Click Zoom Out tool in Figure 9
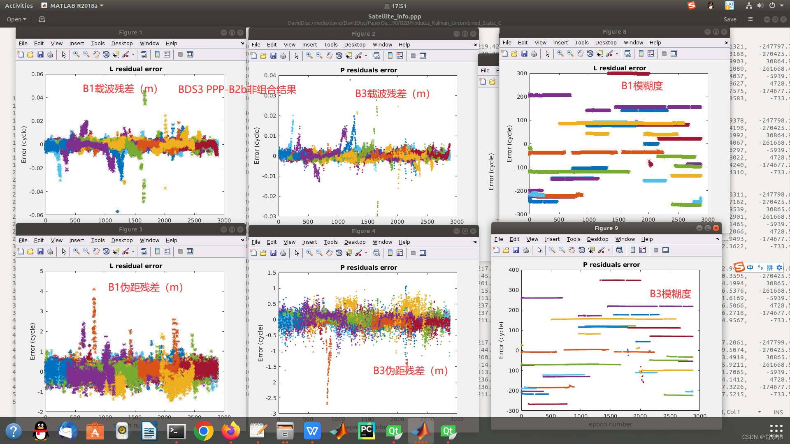Viewport: 790px width, 444px height. [562, 250]
